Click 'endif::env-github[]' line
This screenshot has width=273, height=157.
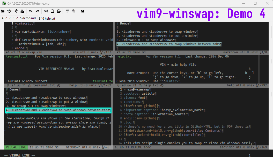141,118
